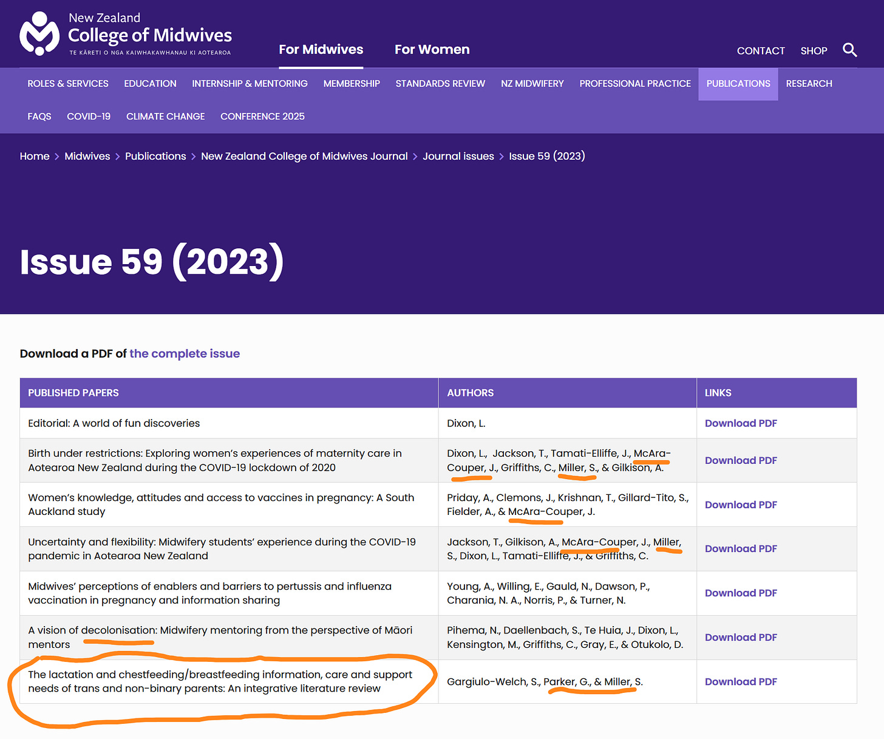Select Standards Review in navigation

pyautogui.click(x=440, y=84)
